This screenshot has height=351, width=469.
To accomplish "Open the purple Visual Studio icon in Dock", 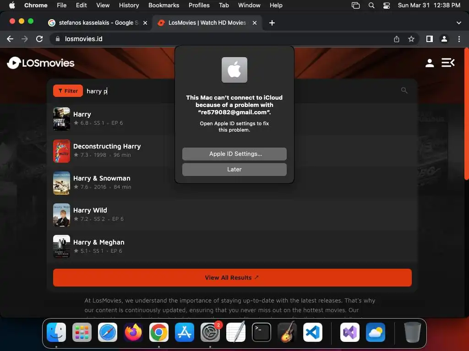I will click(x=349, y=332).
